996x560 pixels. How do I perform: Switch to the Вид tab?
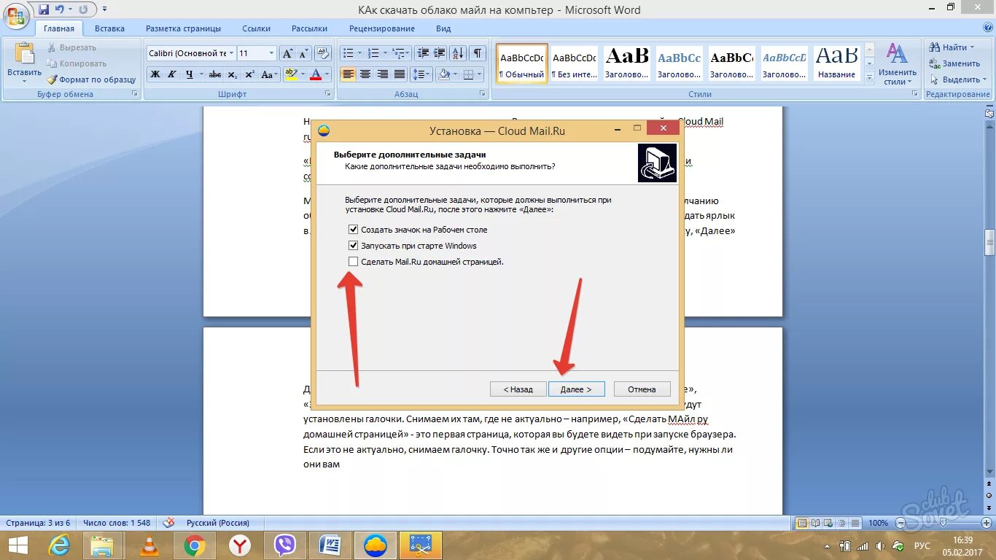pyautogui.click(x=443, y=28)
